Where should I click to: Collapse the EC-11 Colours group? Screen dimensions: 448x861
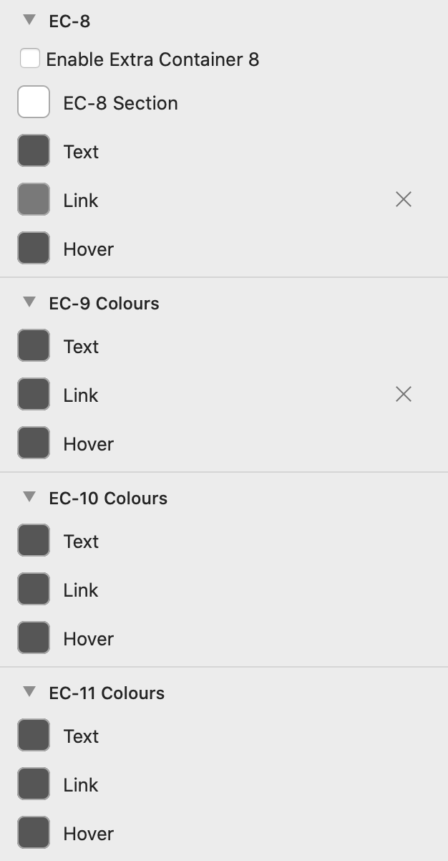29,692
